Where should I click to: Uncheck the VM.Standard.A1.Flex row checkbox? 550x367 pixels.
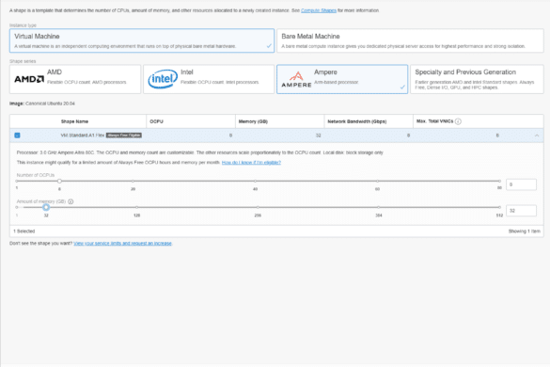17,136
